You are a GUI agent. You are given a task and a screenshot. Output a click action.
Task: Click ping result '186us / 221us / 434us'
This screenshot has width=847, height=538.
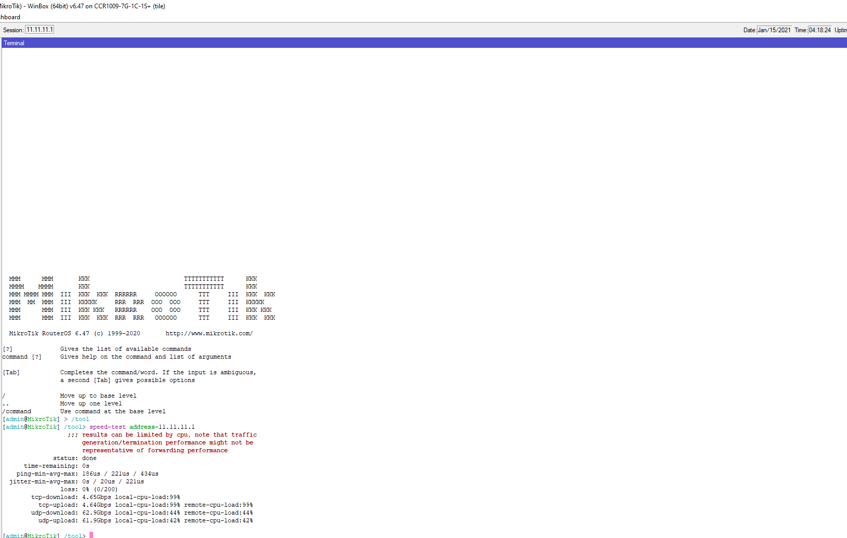point(120,474)
